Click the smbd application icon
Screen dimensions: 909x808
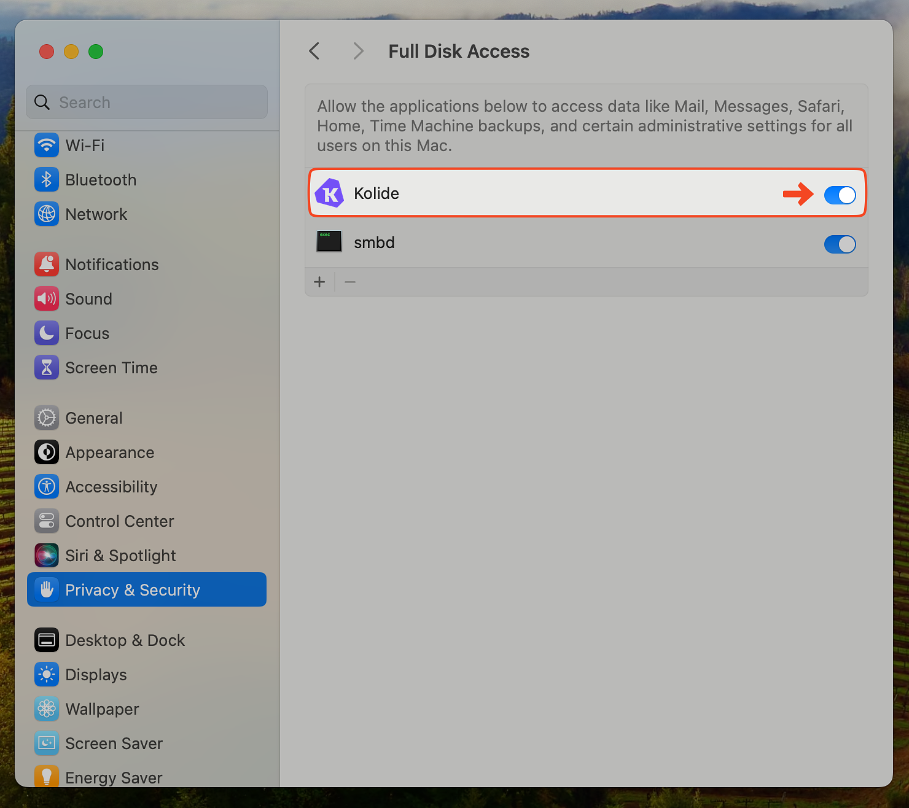point(329,241)
